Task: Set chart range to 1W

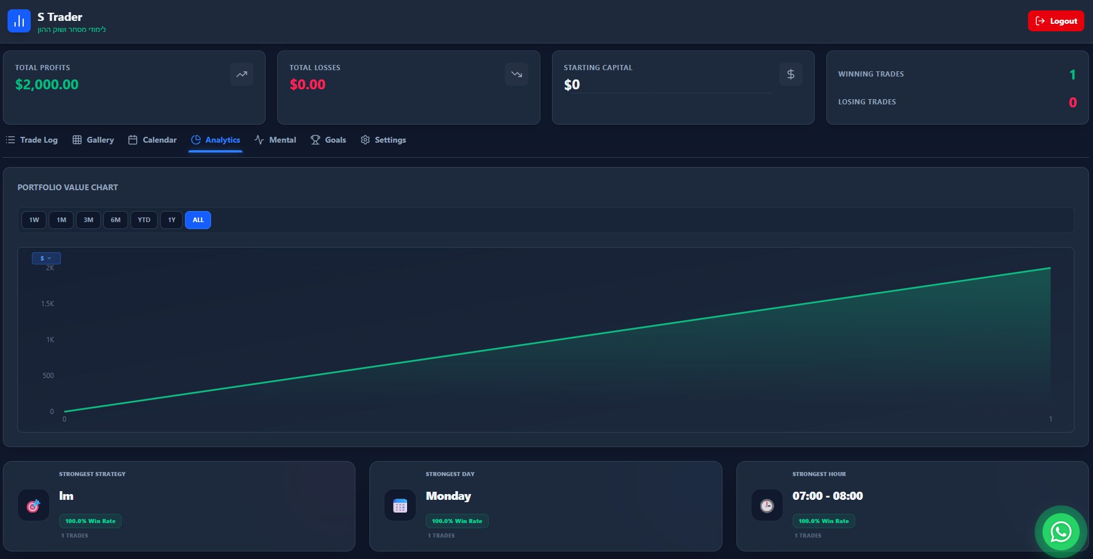Action: point(34,220)
